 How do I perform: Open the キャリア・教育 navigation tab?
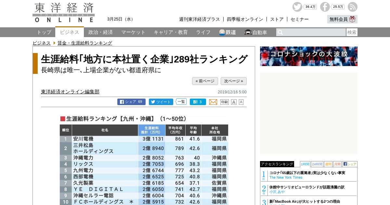tap(171, 32)
